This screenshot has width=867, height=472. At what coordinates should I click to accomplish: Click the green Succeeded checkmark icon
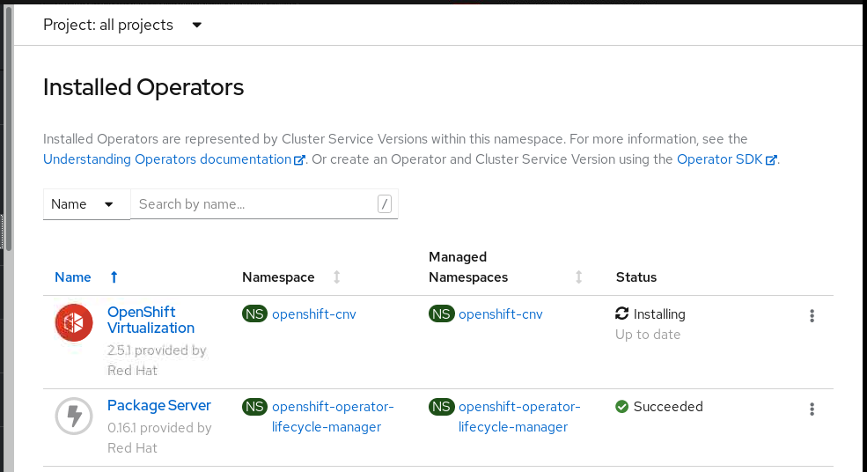coord(622,407)
